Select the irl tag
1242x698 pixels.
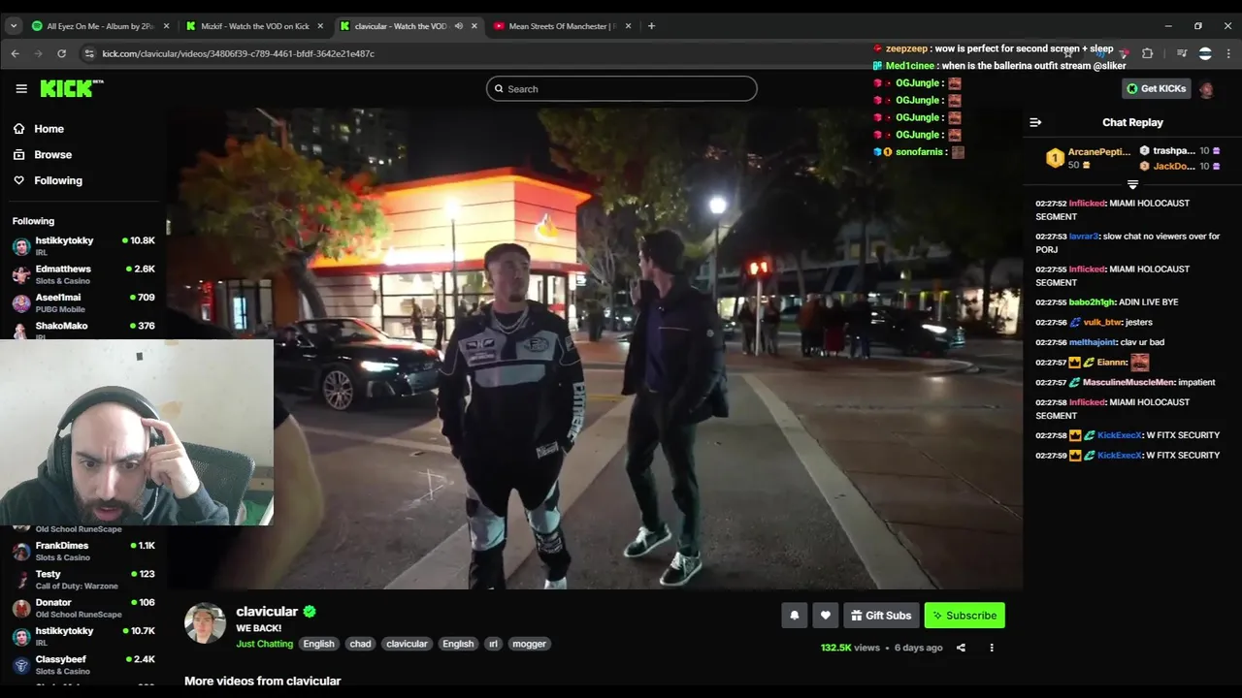pyautogui.click(x=493, y=644)
